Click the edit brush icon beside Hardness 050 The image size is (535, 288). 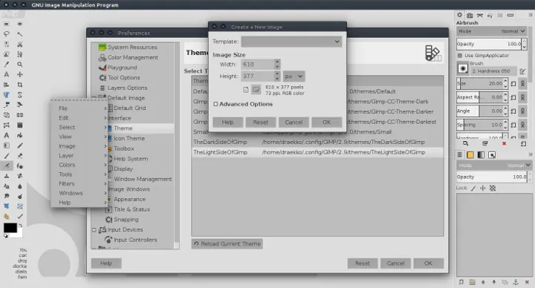(x=522, y=71)
